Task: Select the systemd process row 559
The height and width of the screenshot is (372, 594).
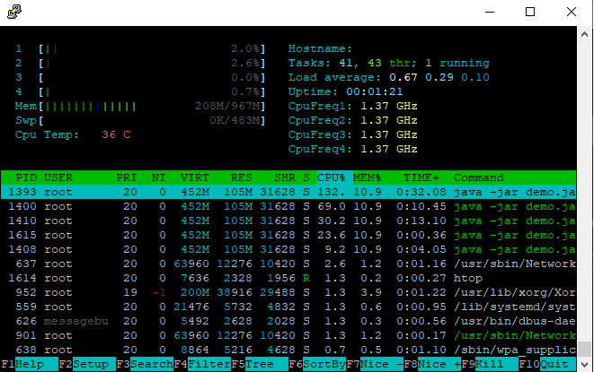Action: tap(288, 307)
